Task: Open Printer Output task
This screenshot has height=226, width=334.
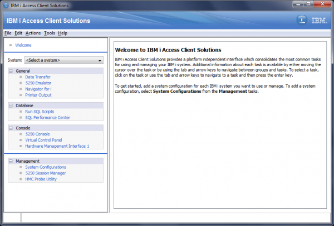Action: click(38, 95)
